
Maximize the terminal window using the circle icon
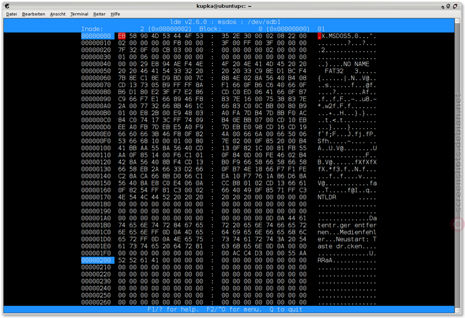click(x=448, y=6)
